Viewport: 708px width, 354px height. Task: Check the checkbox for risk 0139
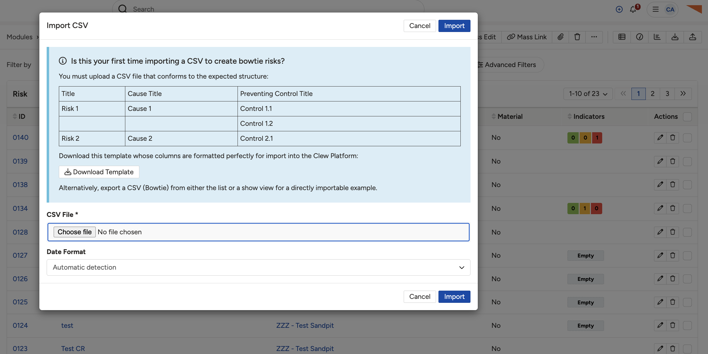pos(687,161)
